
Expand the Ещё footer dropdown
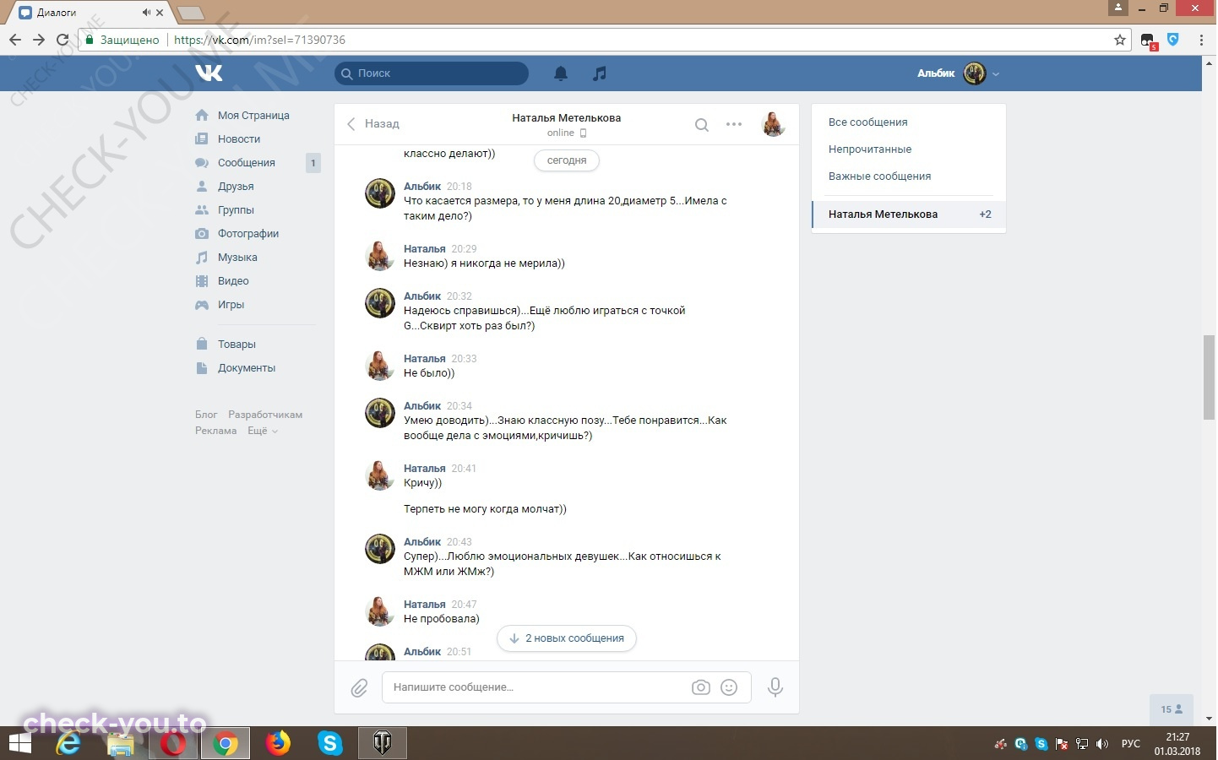point(262,431)
